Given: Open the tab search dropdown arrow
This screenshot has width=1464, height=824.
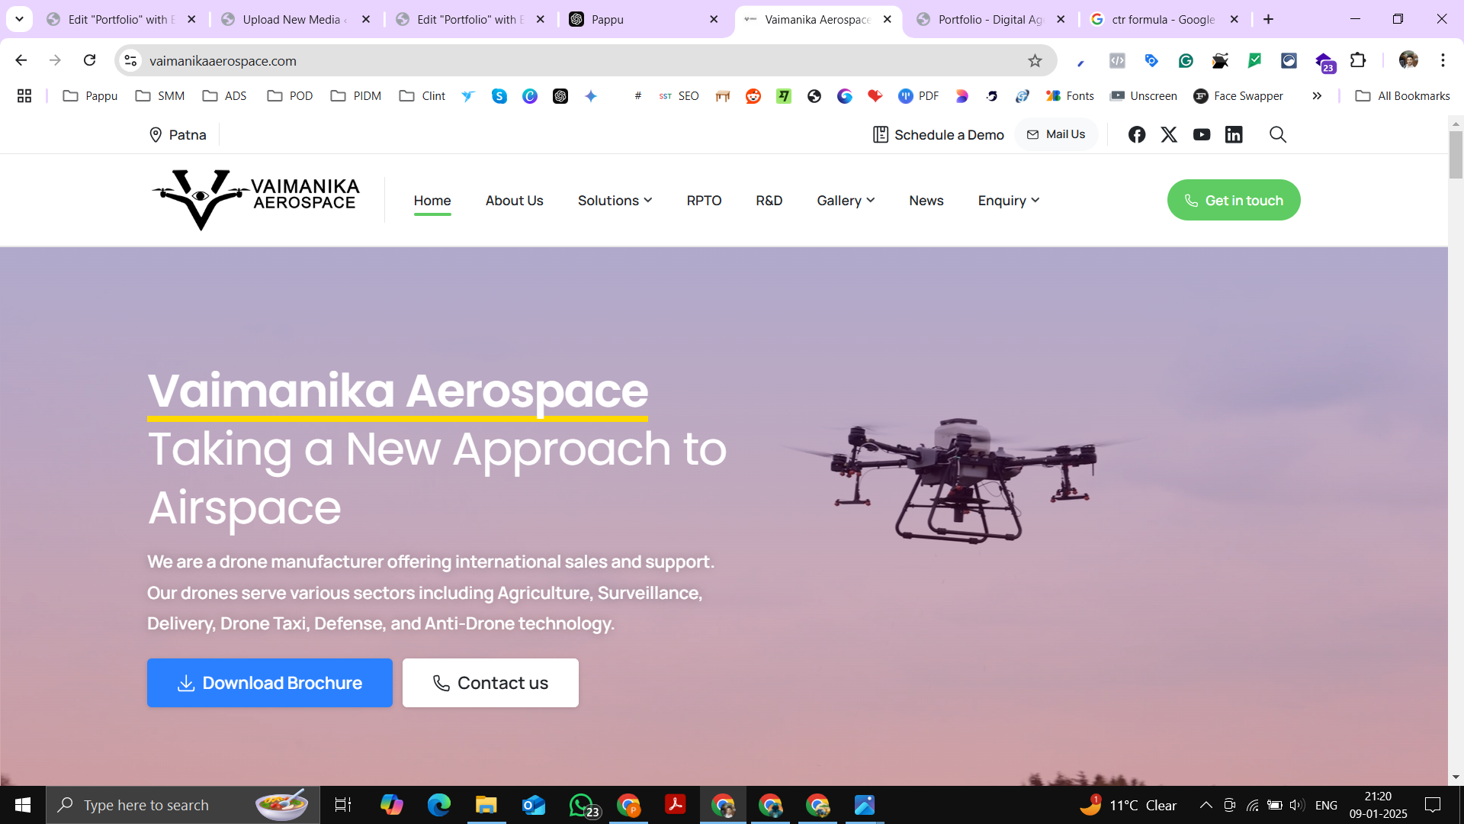Looking at the screenshot, I should point(19,19).
